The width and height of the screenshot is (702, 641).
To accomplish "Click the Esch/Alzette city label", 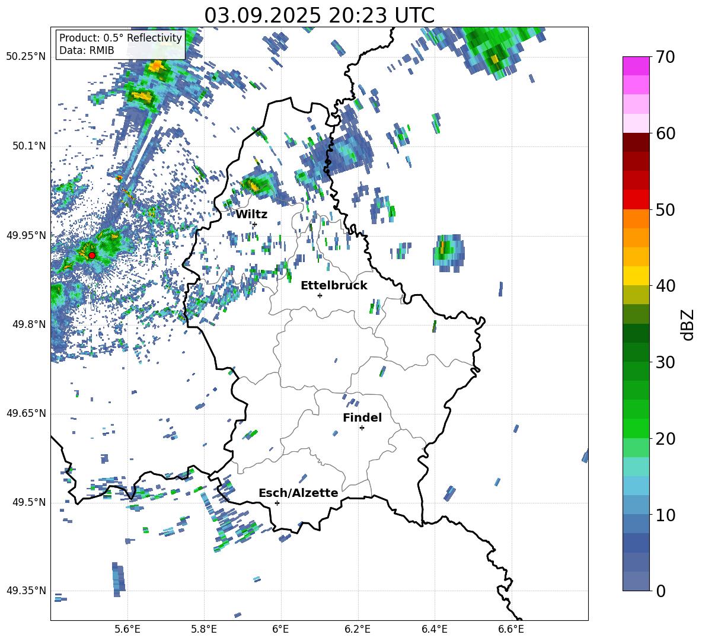I will click(298, 493).
